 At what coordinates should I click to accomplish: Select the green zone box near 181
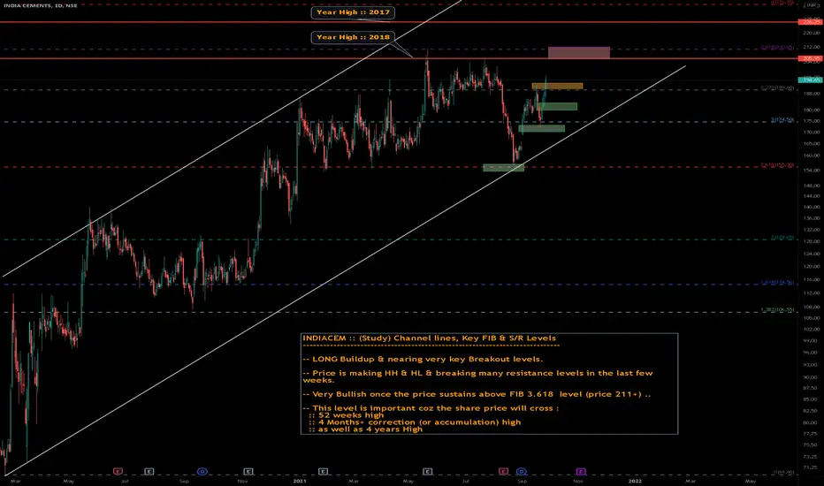click(557, 107)
